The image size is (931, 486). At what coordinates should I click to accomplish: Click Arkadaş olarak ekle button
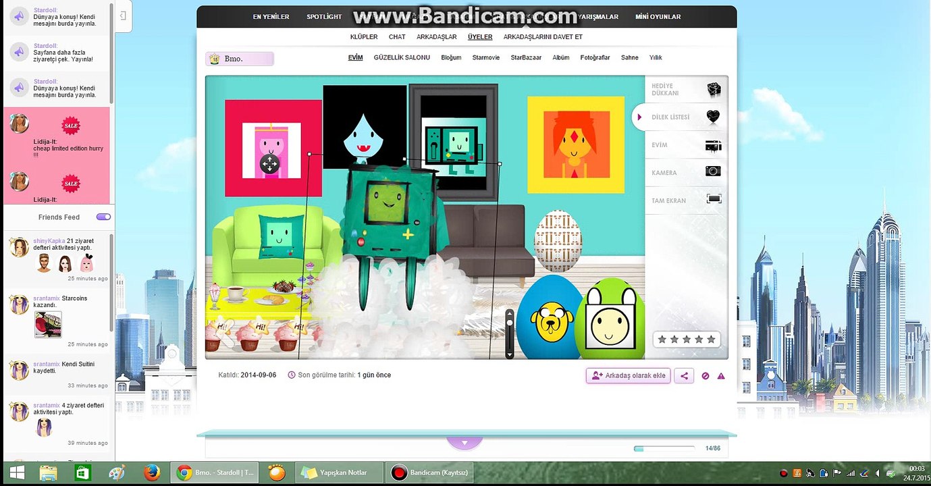[628, 376]
